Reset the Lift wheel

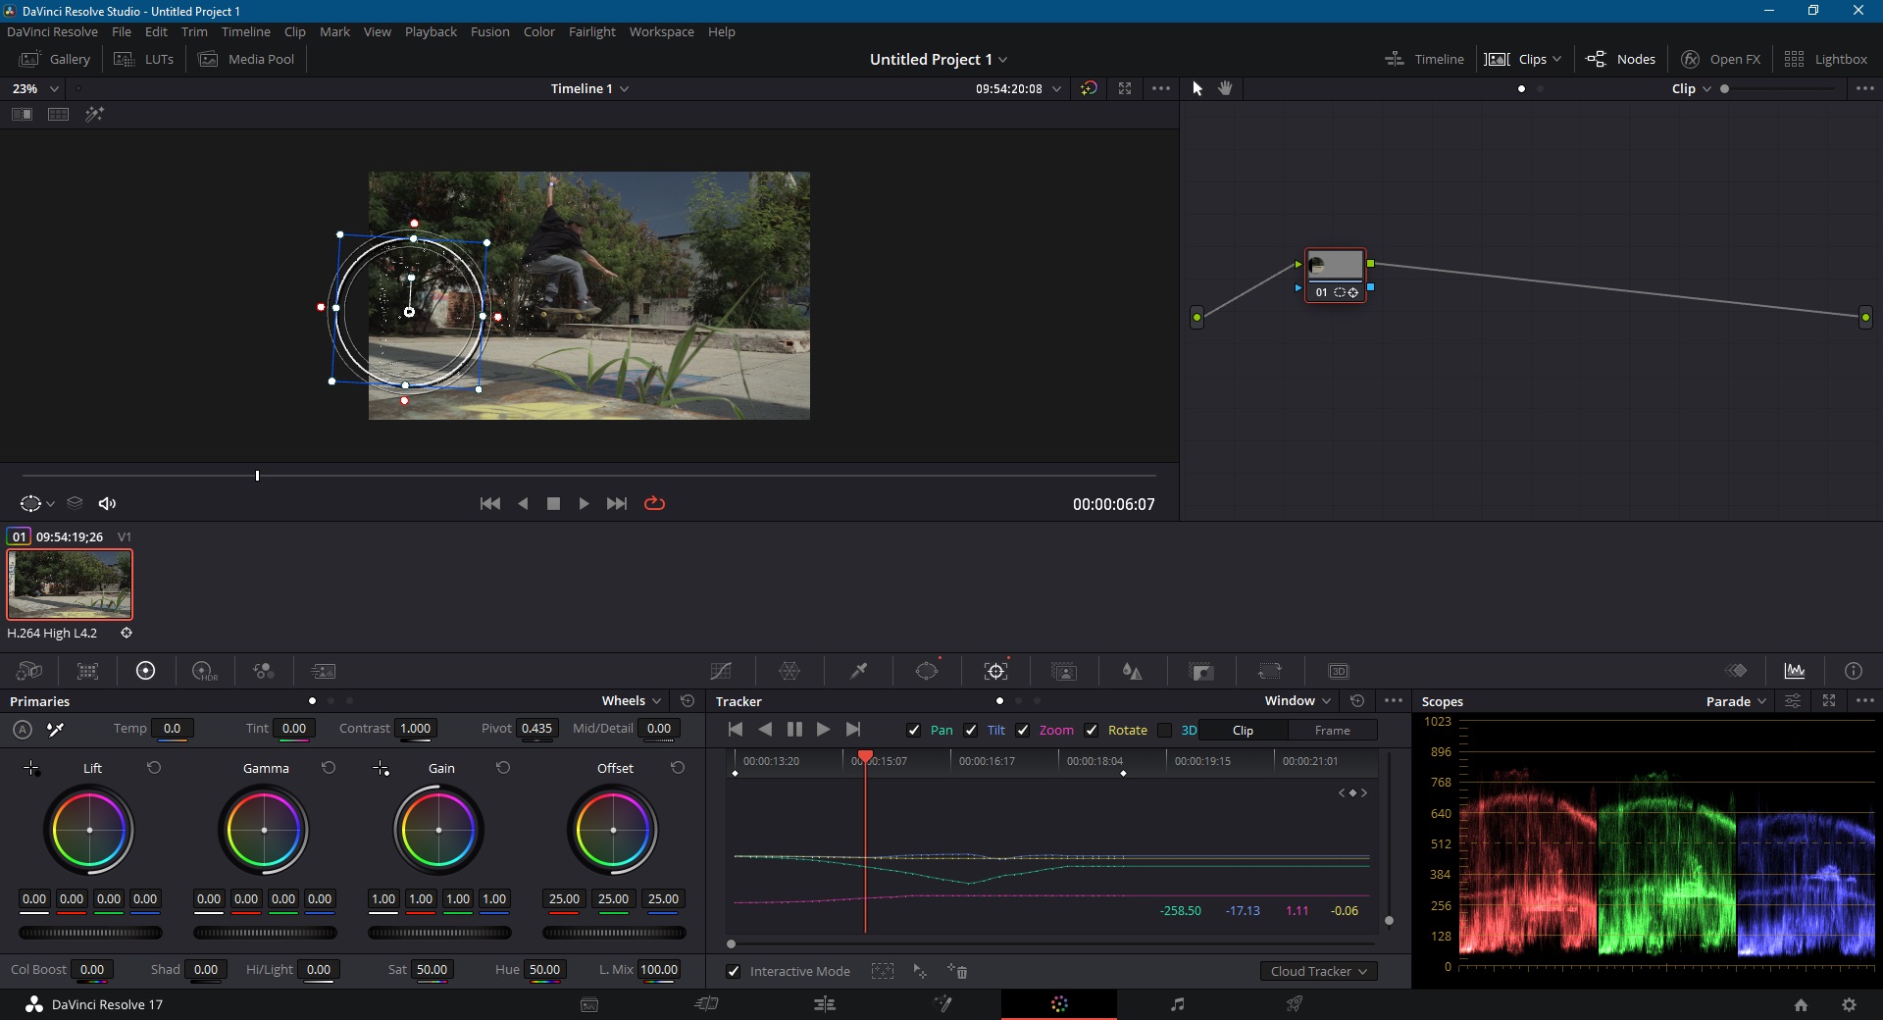coord(154,767)
